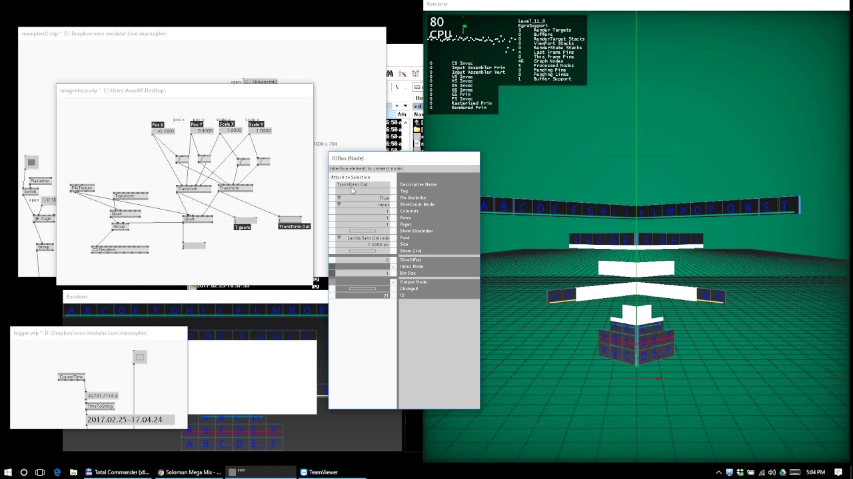Edit Descriptive Name field Transform Out

pyautogui.click(x=363, y=184)
